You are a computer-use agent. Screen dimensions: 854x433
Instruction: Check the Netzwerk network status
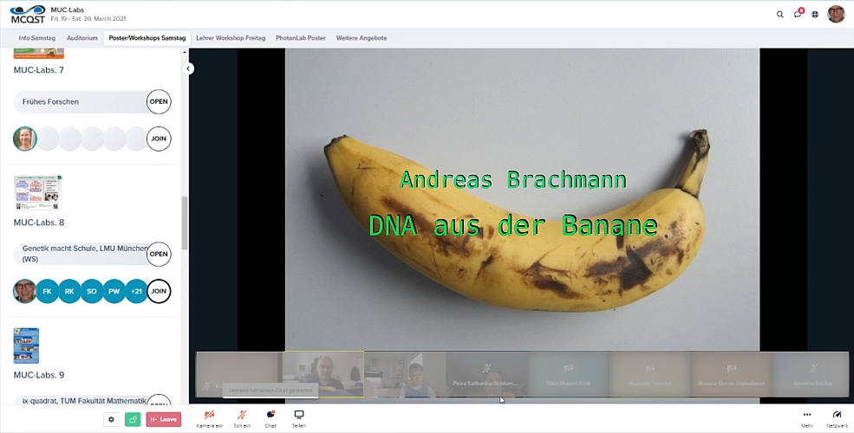tap(837, 418)
